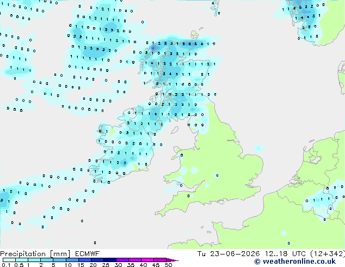This screenshot has height=267, width=345.
Task: Pick the 0.5–1 mm legend swatch
Action: click(22, 260)
